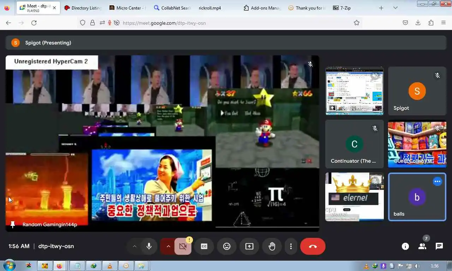This screenshot has width=452, height=271.
Task: Open Firefox from the Windows taskbar
Action: (x=59, y=266)
